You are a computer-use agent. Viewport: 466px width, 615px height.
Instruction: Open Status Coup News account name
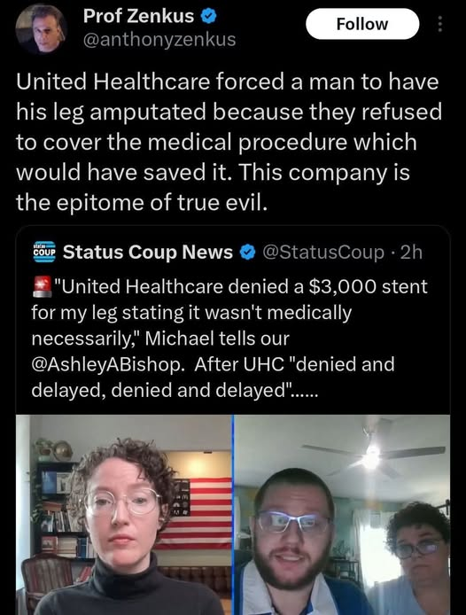[x=148, y=252]
